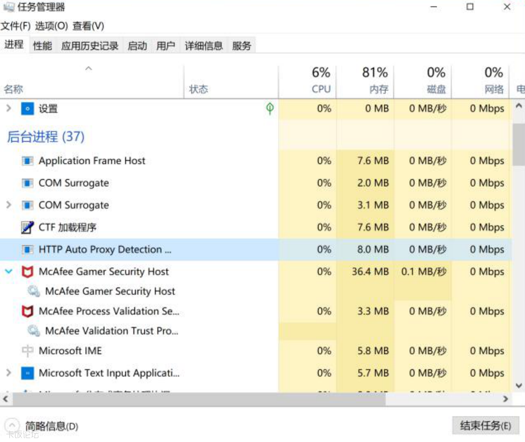
Task: Click the Settings gear app icon
Action: coord(27,108)
